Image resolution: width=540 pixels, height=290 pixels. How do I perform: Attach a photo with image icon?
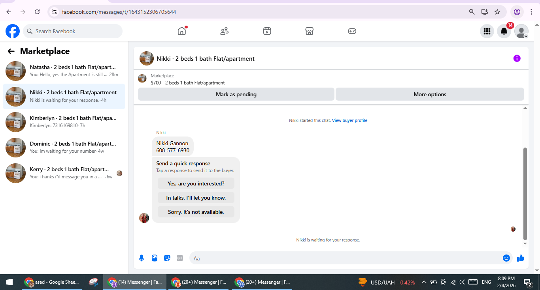click(155, 258)
